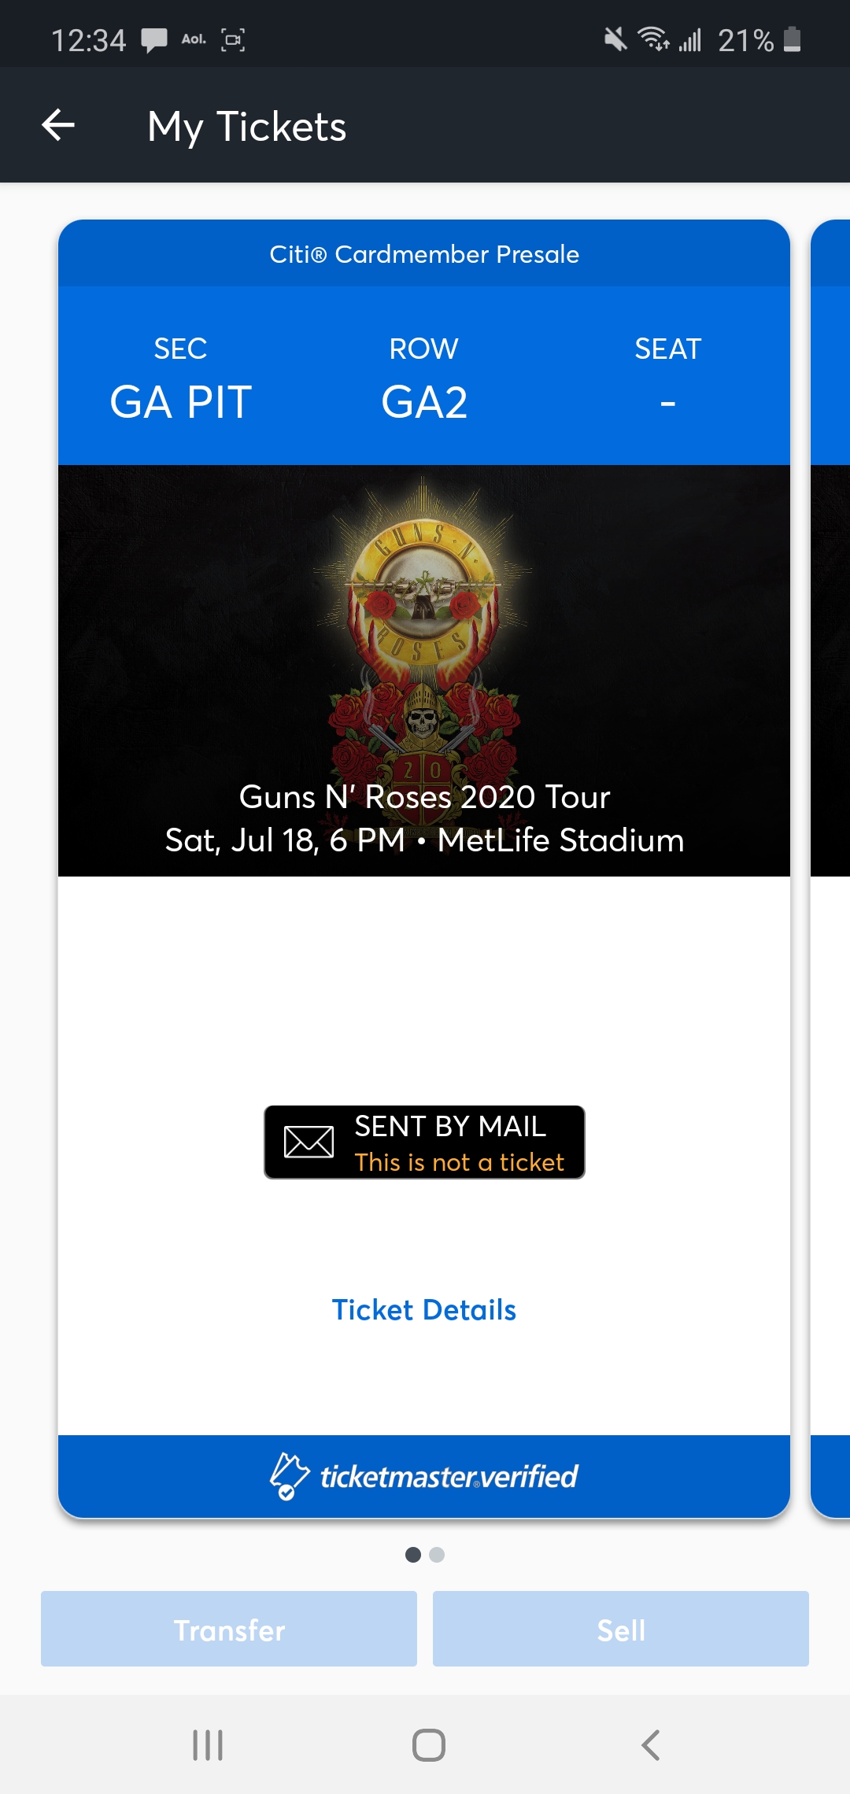Tap the Transfer button
850x1794 pixels.
click(x=229, y=1630)
